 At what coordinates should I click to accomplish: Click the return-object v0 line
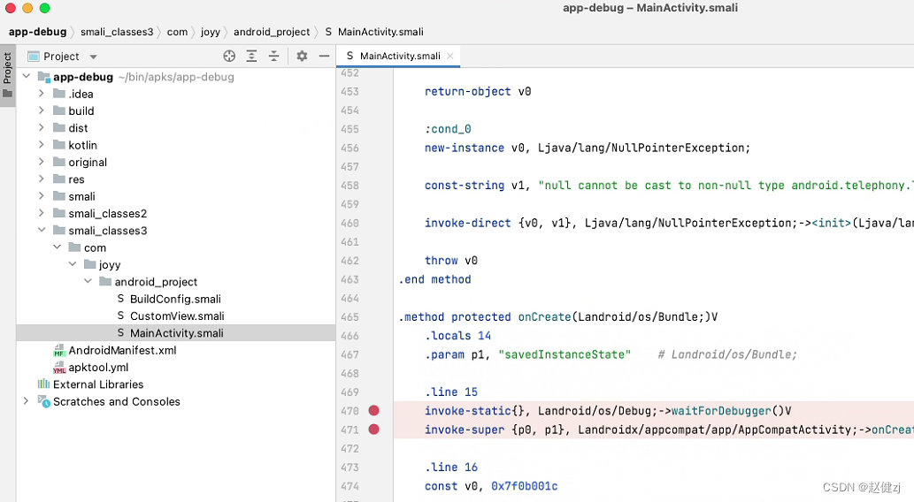pos(478,91)
